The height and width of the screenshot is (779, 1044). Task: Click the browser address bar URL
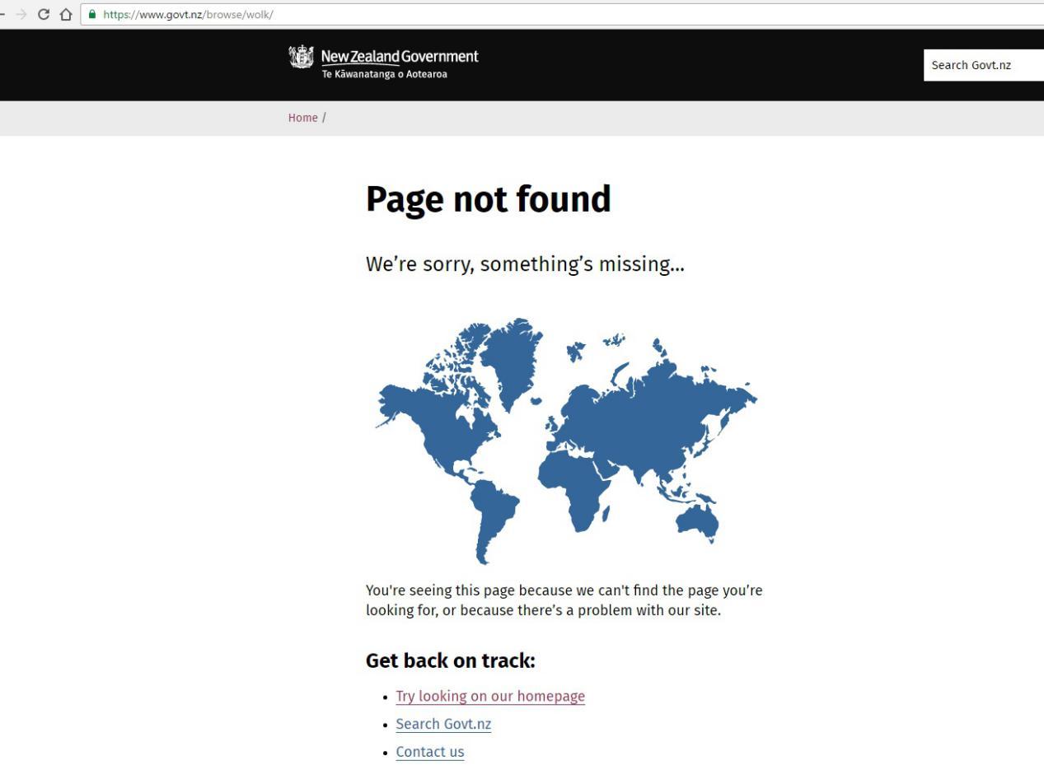tap(188, 14)
